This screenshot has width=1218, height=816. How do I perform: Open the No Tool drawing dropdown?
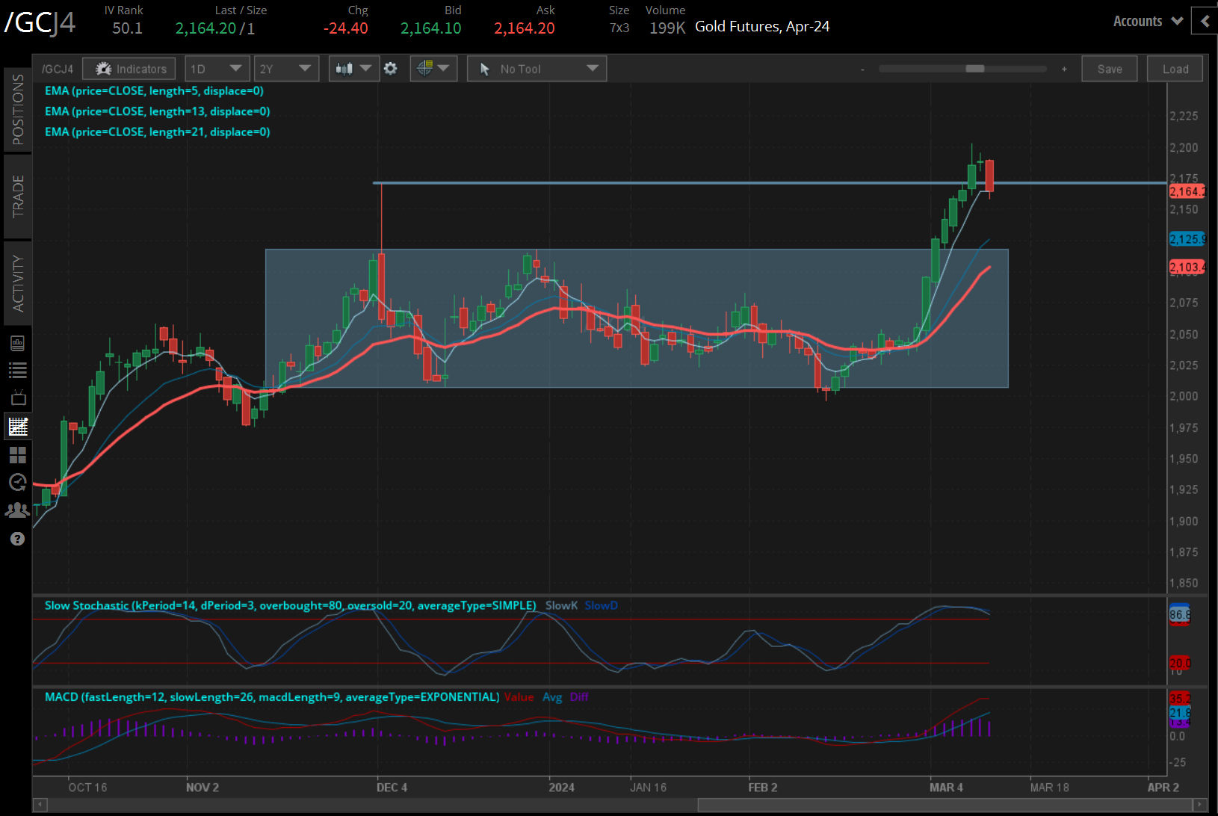pos(537,69)
